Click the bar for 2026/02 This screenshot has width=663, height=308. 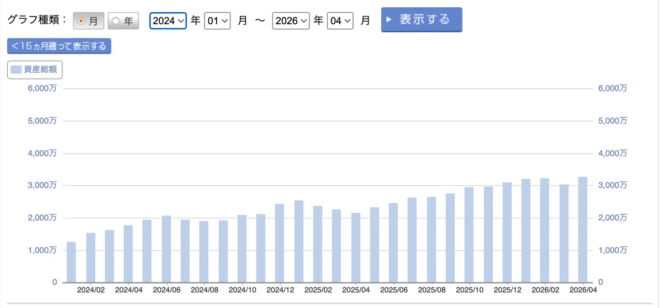tap(545, 230)
